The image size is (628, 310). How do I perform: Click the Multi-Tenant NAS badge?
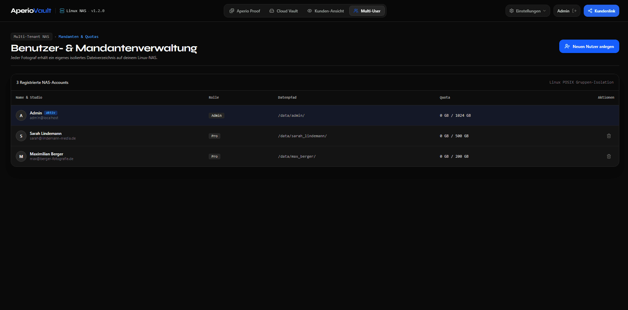pyautogui.click(x=32, y=37)
